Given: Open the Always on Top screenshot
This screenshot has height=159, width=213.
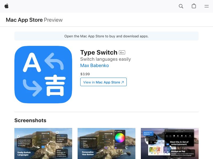Looking at the screenshot, I should (x=170, y=143).
